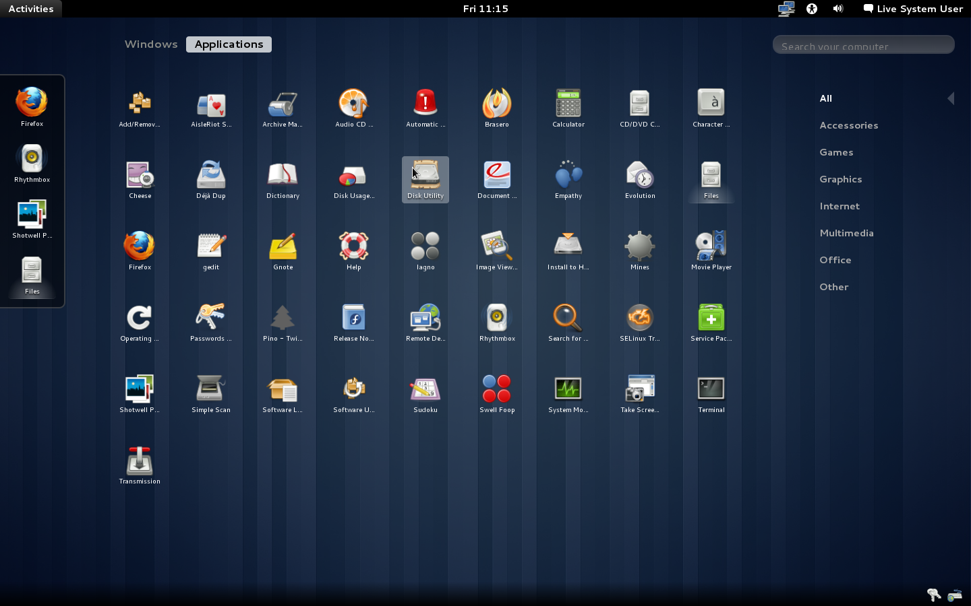Launch Brasero disc burner
This screenshot has width=971, height=606.
pos(497,109)
